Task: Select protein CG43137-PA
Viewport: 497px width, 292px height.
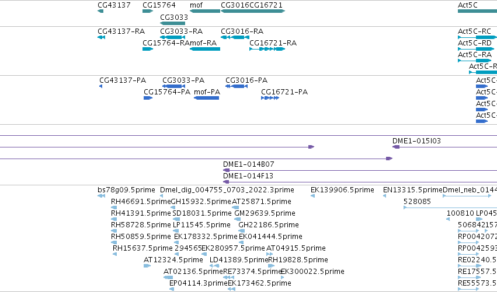Action: coord(101,86)
